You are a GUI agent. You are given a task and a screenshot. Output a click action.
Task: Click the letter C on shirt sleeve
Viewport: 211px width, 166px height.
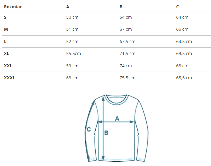[x=89, y=129]
